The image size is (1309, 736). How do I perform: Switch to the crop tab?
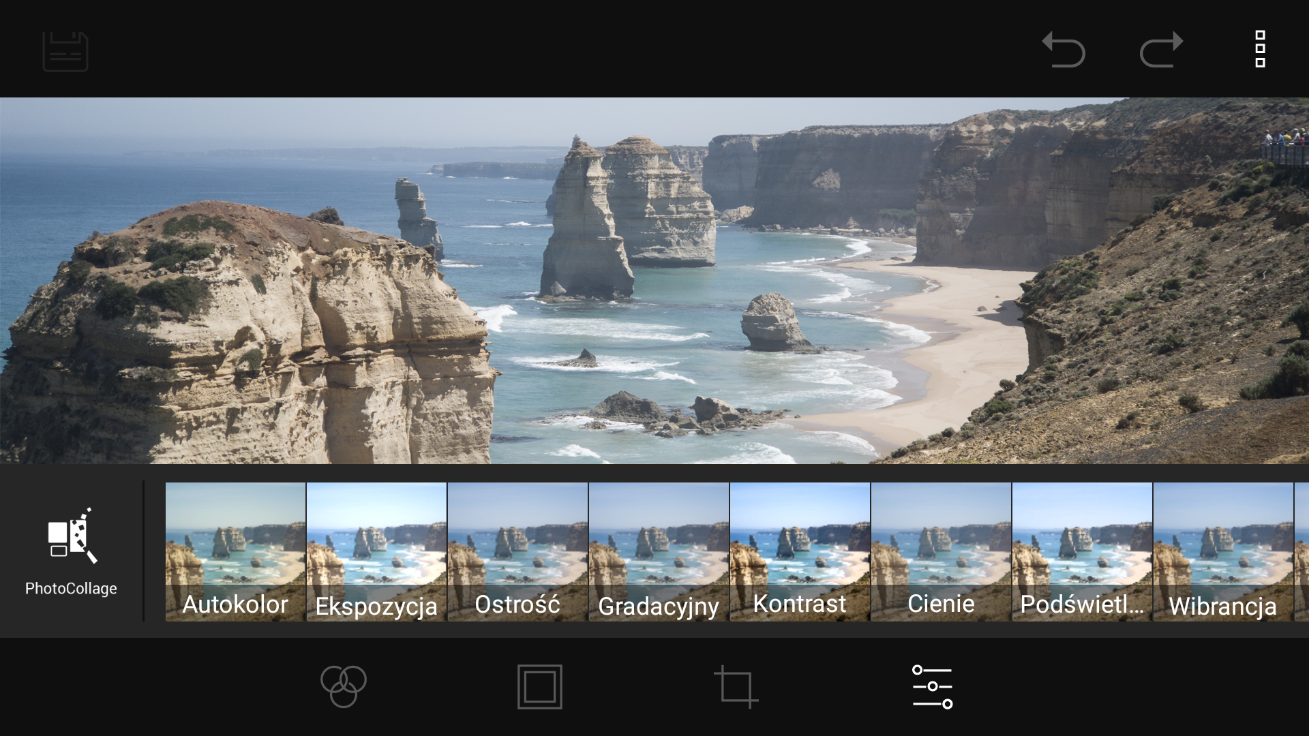click(736, 686)
